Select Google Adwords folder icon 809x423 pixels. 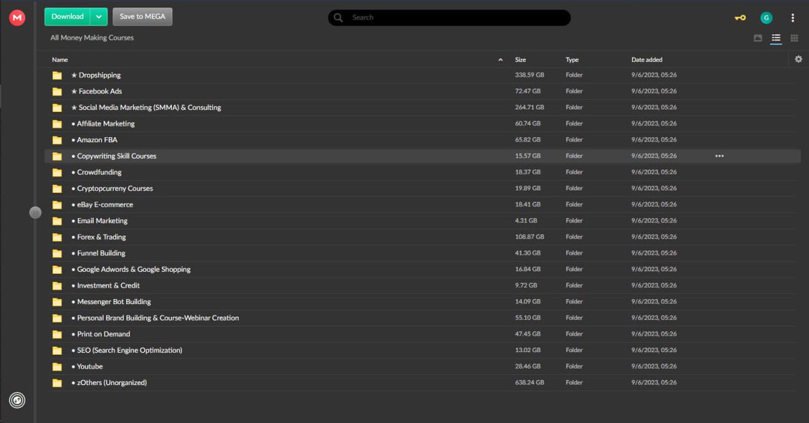pyautogui.click(x=57, y=270)
